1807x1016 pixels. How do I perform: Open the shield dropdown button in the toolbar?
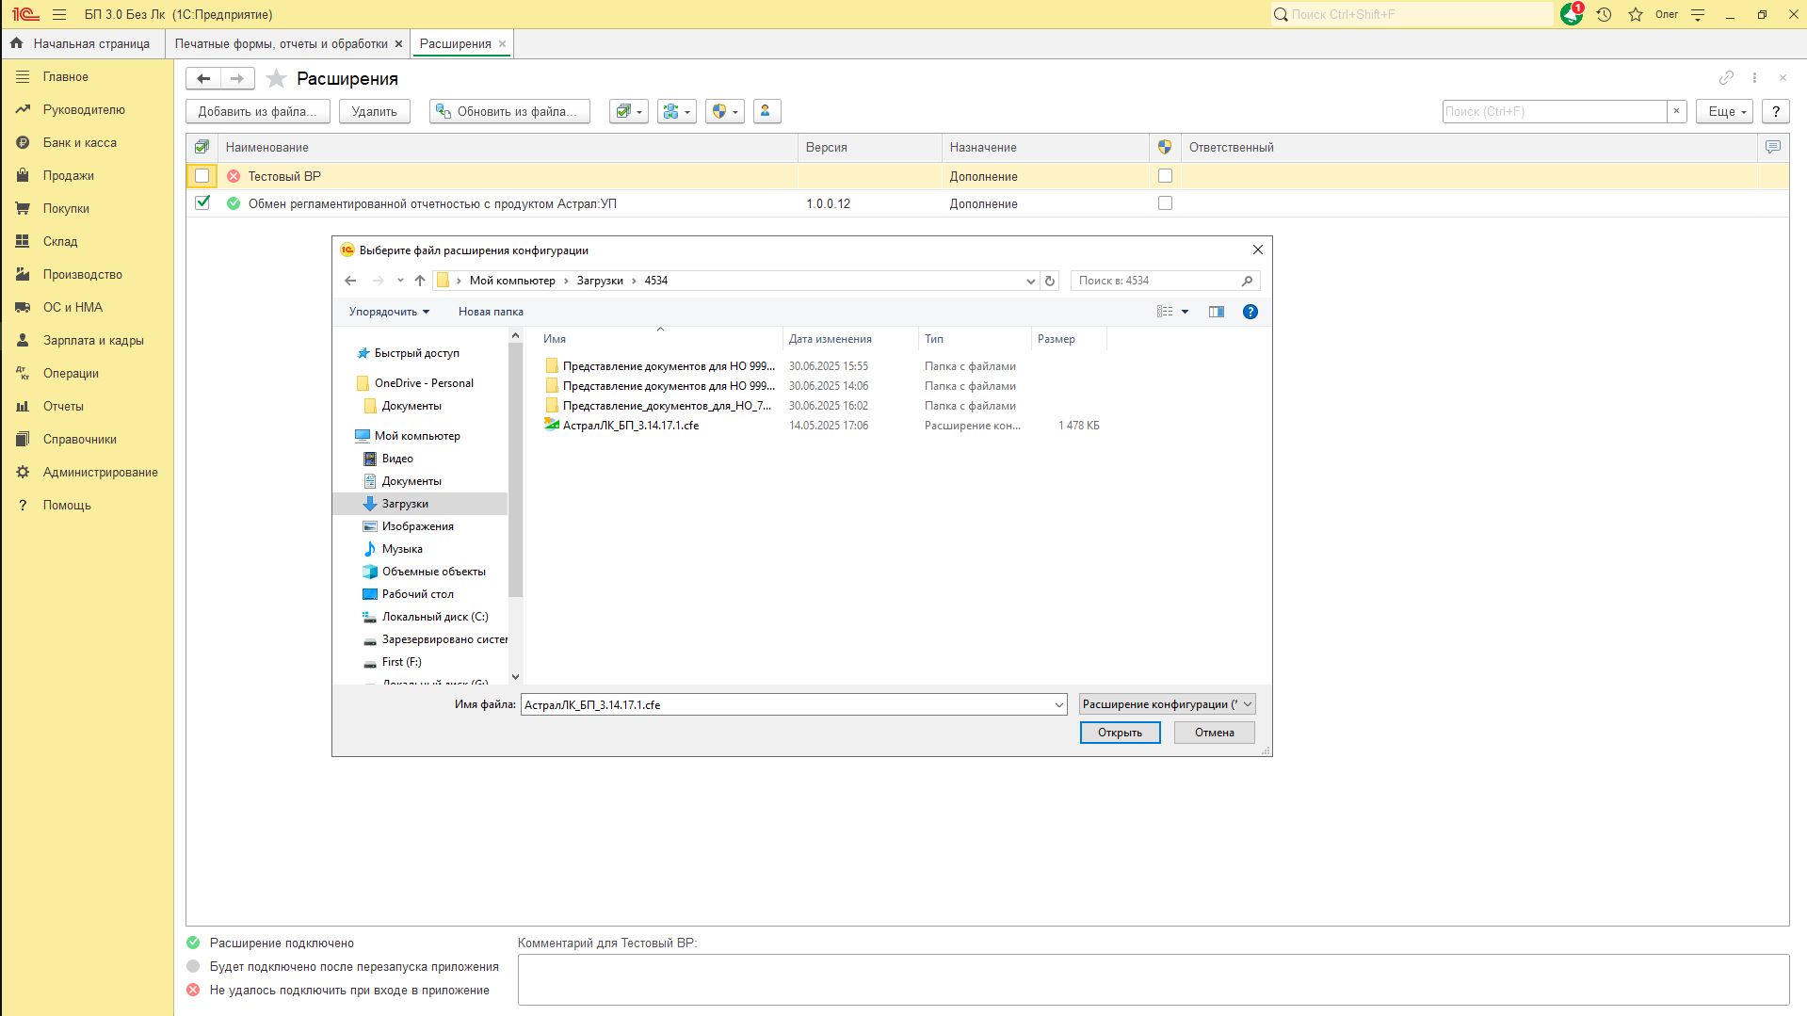pos(724,111)
